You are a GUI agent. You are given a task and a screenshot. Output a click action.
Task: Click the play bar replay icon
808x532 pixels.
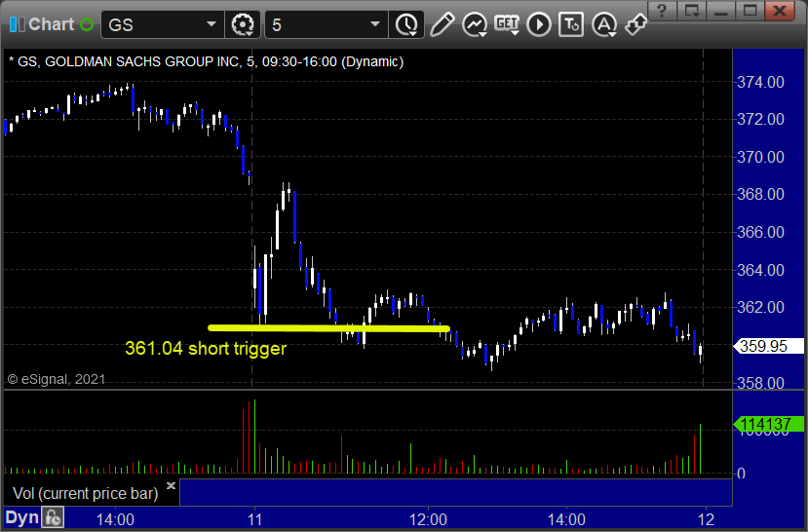(539, 24)
